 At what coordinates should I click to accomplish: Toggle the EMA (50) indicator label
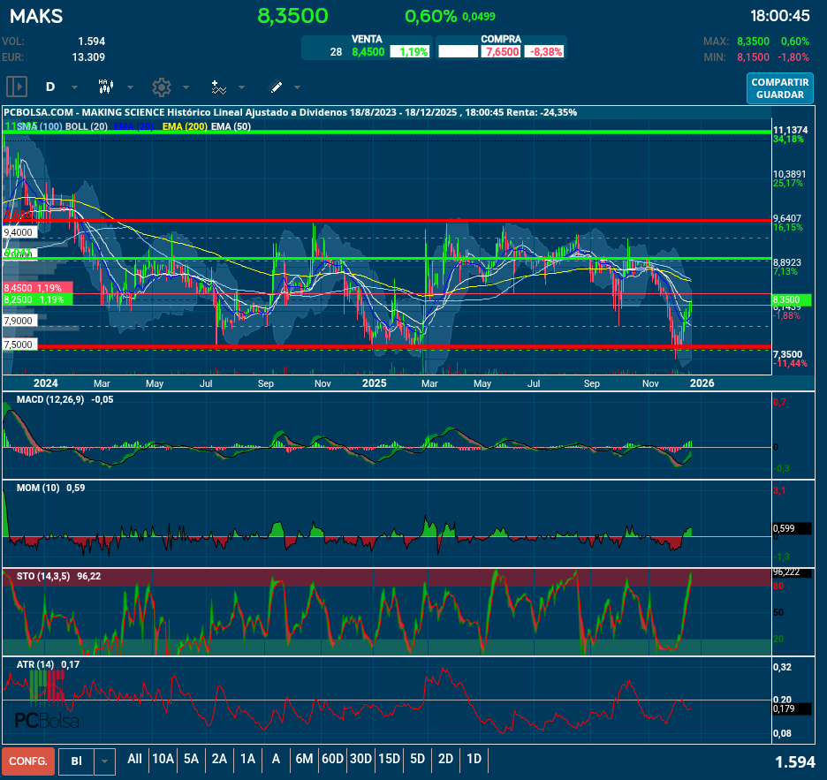231,127
